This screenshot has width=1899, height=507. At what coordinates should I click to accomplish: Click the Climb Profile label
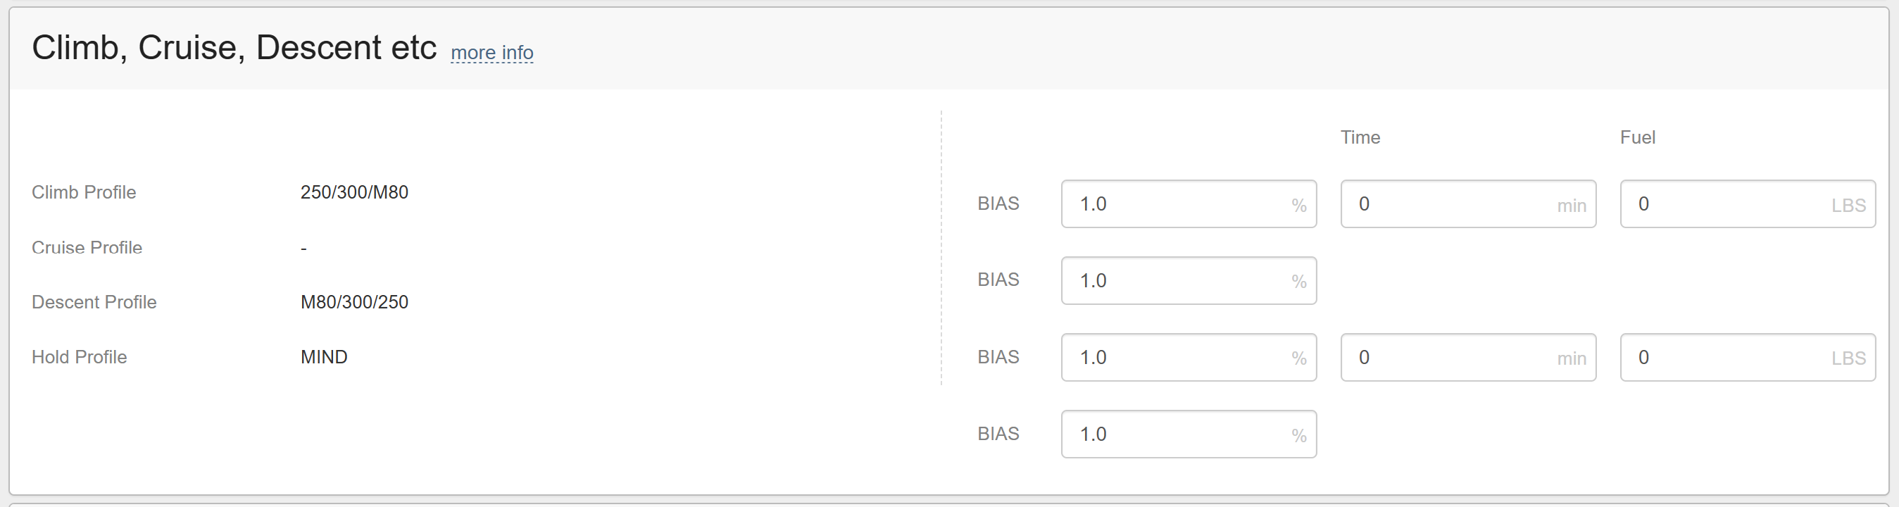point(84,192)
